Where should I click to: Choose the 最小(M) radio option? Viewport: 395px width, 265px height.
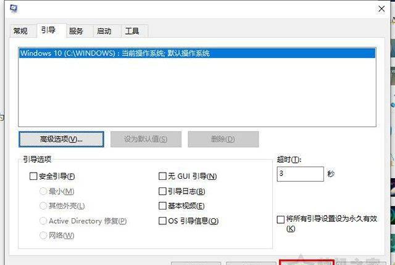click(43, 191)
